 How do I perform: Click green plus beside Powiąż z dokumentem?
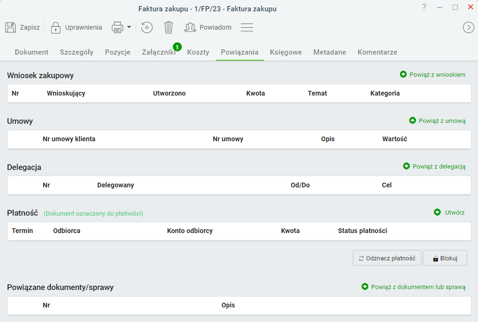[365, 287]
